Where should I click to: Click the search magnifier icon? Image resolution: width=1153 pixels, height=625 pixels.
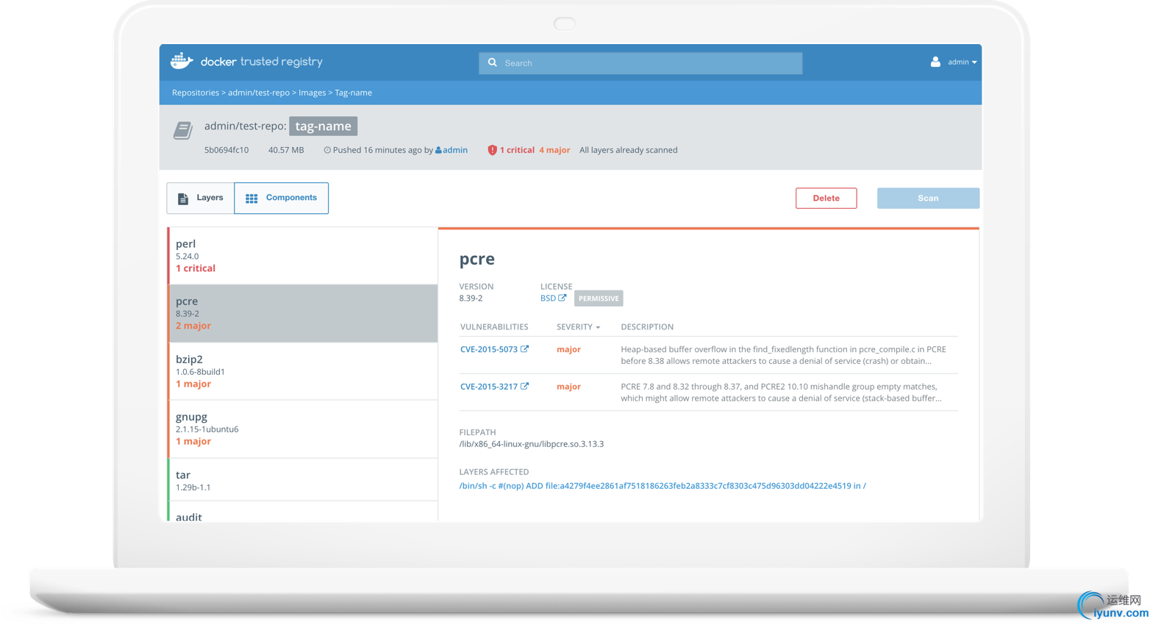point(493,63)
